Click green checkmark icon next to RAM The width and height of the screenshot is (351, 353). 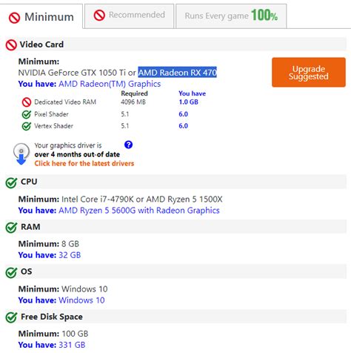coord(11,228)
